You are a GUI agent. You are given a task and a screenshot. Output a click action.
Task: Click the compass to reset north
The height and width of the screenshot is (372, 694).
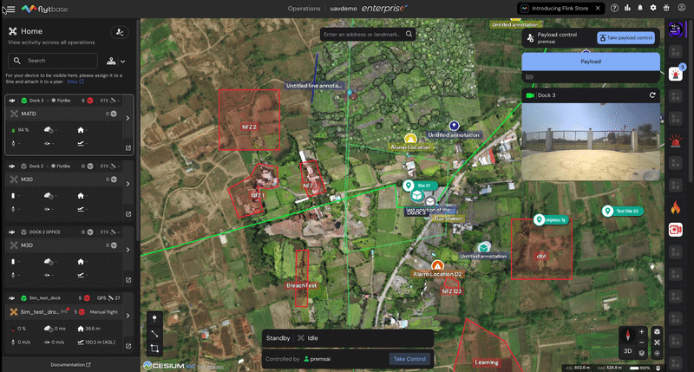point(627,336)
